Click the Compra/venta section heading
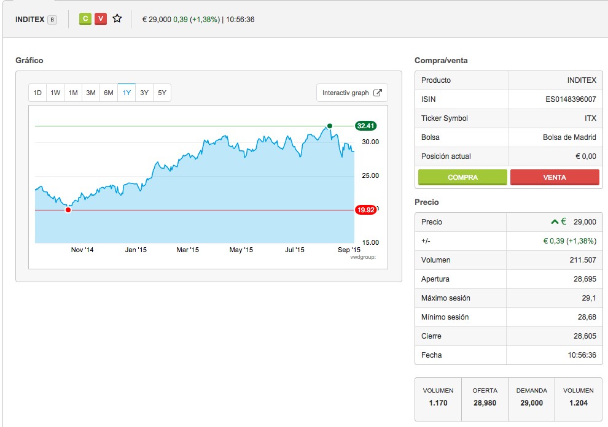The width and height of the screenshot is (608, 427). point(441,61)
